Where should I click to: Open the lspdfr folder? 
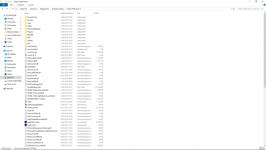(x=29, y=26)
